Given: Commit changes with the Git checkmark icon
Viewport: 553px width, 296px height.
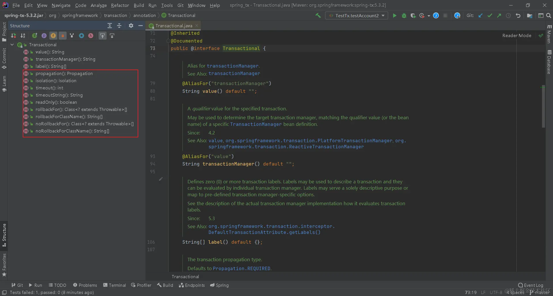Looking at the screenshot, I should click(x=490, y=16).
